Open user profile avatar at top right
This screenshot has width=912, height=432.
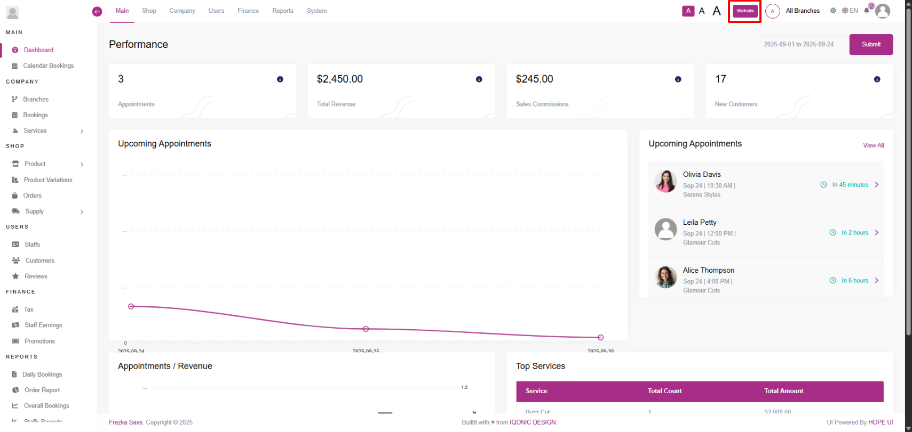[883, 11]
